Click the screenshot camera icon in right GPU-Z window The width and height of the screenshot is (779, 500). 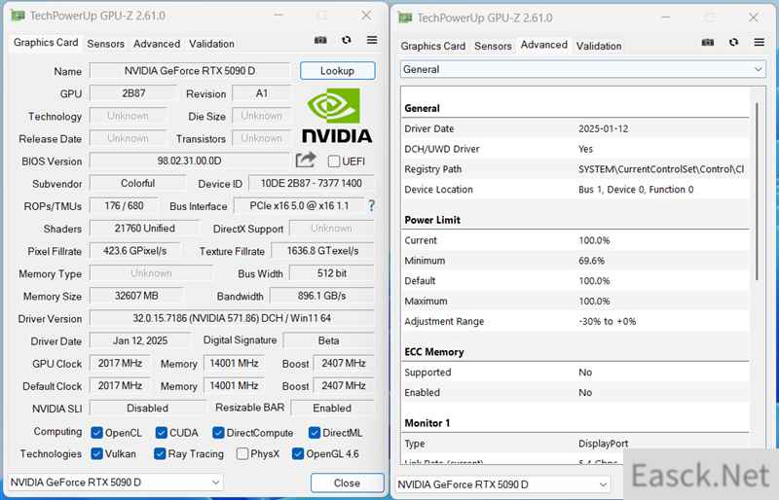click(708, 42)
